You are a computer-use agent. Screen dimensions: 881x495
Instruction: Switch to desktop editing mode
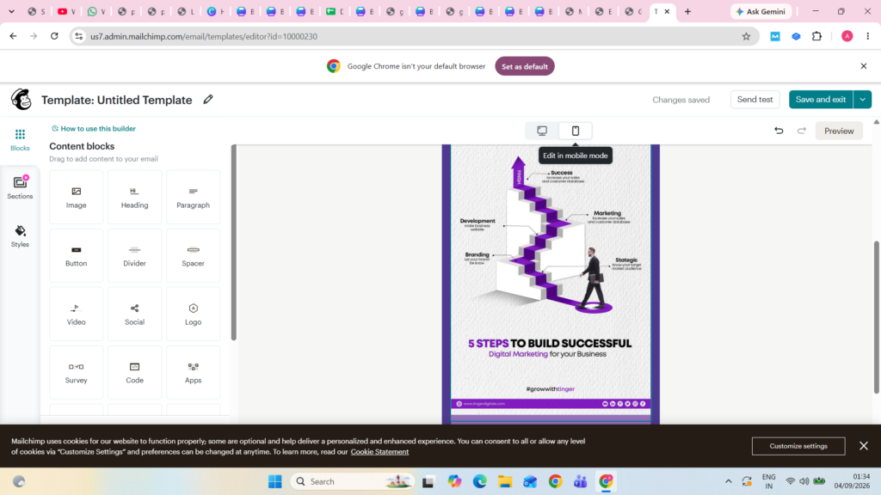click(x=542, y=131)
